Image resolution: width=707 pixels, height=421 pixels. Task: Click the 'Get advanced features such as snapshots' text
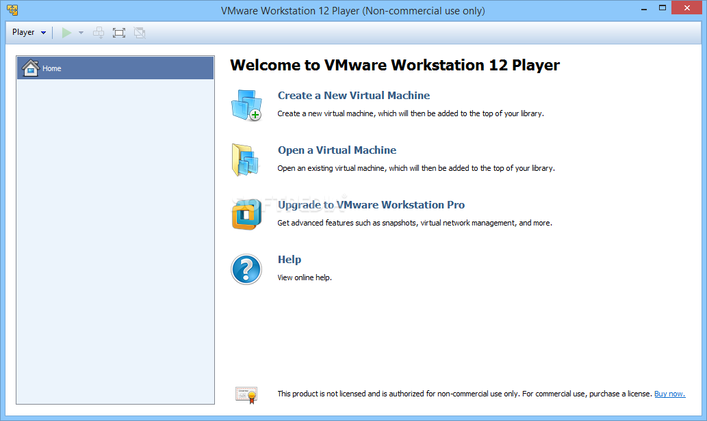[x=414, y=223]
